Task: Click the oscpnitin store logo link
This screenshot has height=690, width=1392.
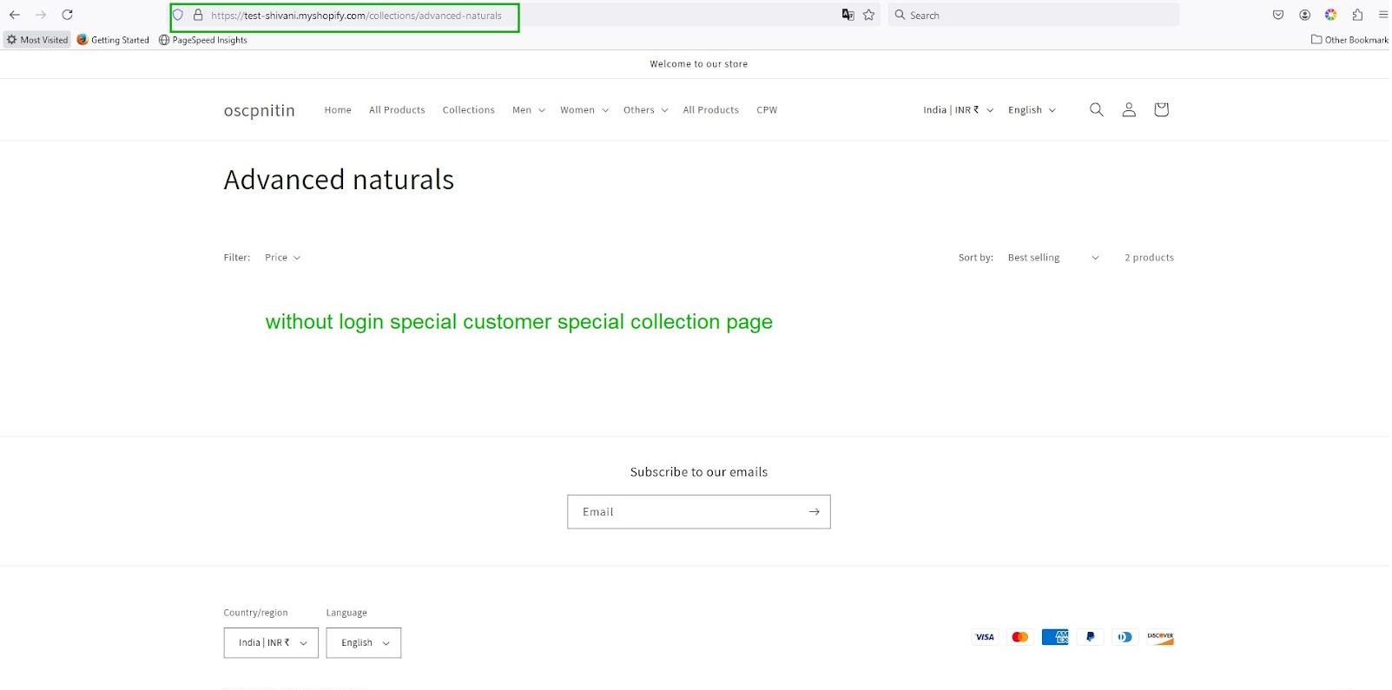Action: click(x=259, y=110)
